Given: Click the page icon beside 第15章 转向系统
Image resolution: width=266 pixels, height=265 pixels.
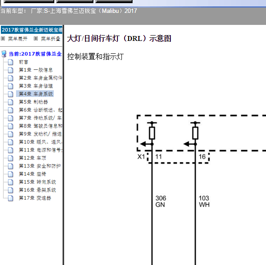Looking at the screenshot, I should (x=11, y=182).
